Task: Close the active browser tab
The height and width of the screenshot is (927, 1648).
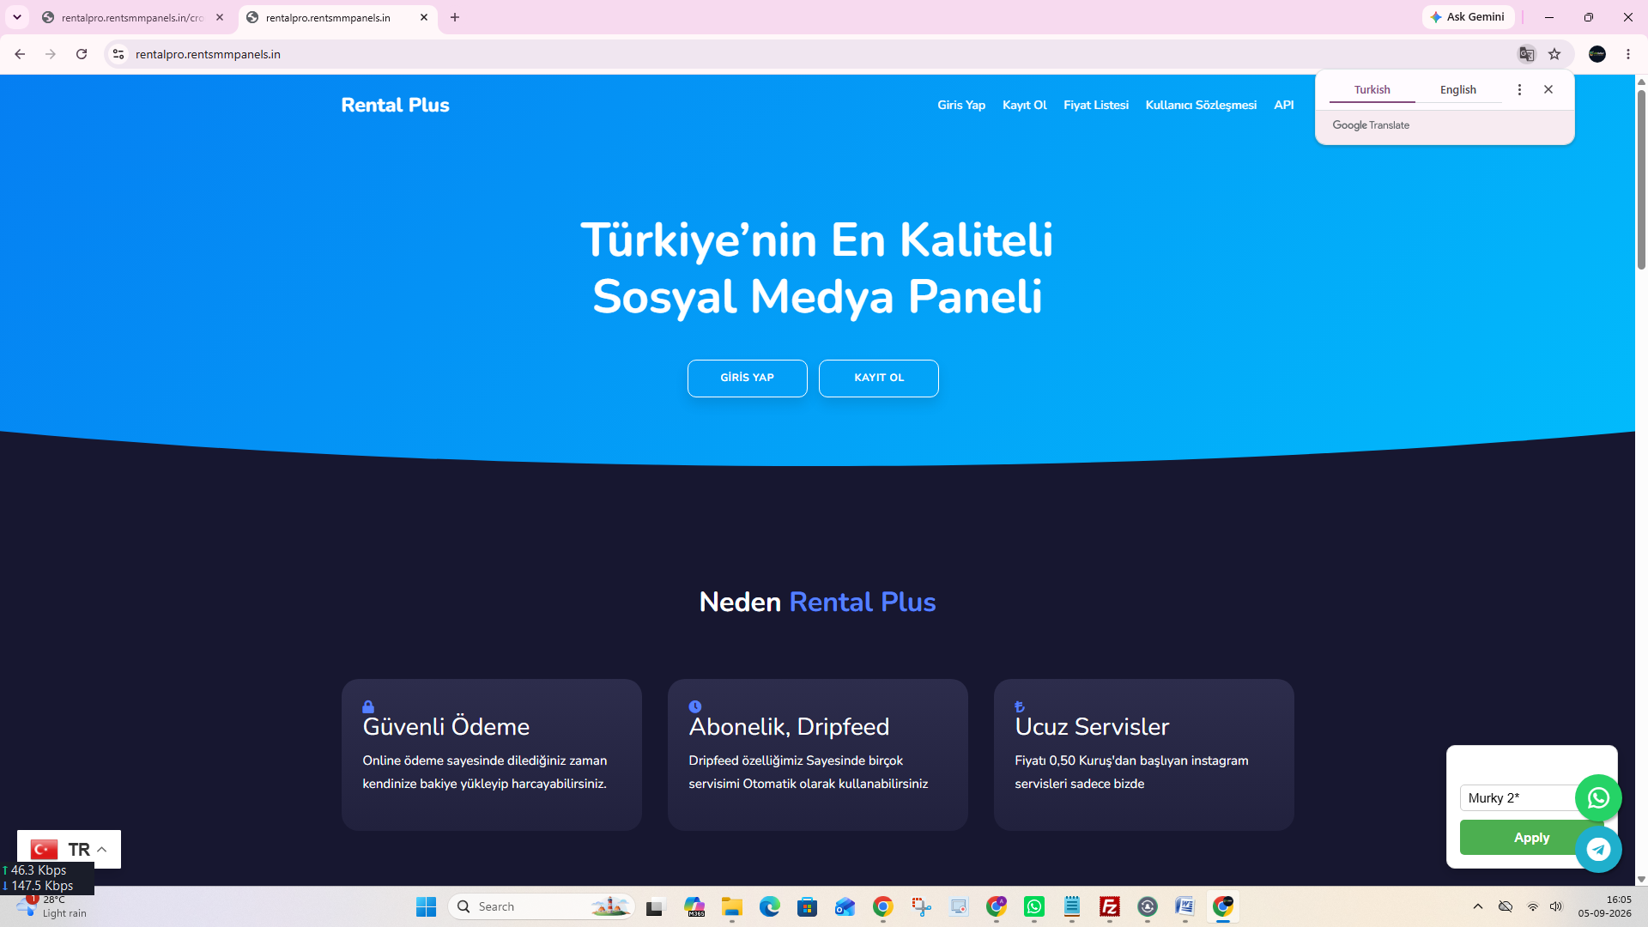Action: [424, 17]
